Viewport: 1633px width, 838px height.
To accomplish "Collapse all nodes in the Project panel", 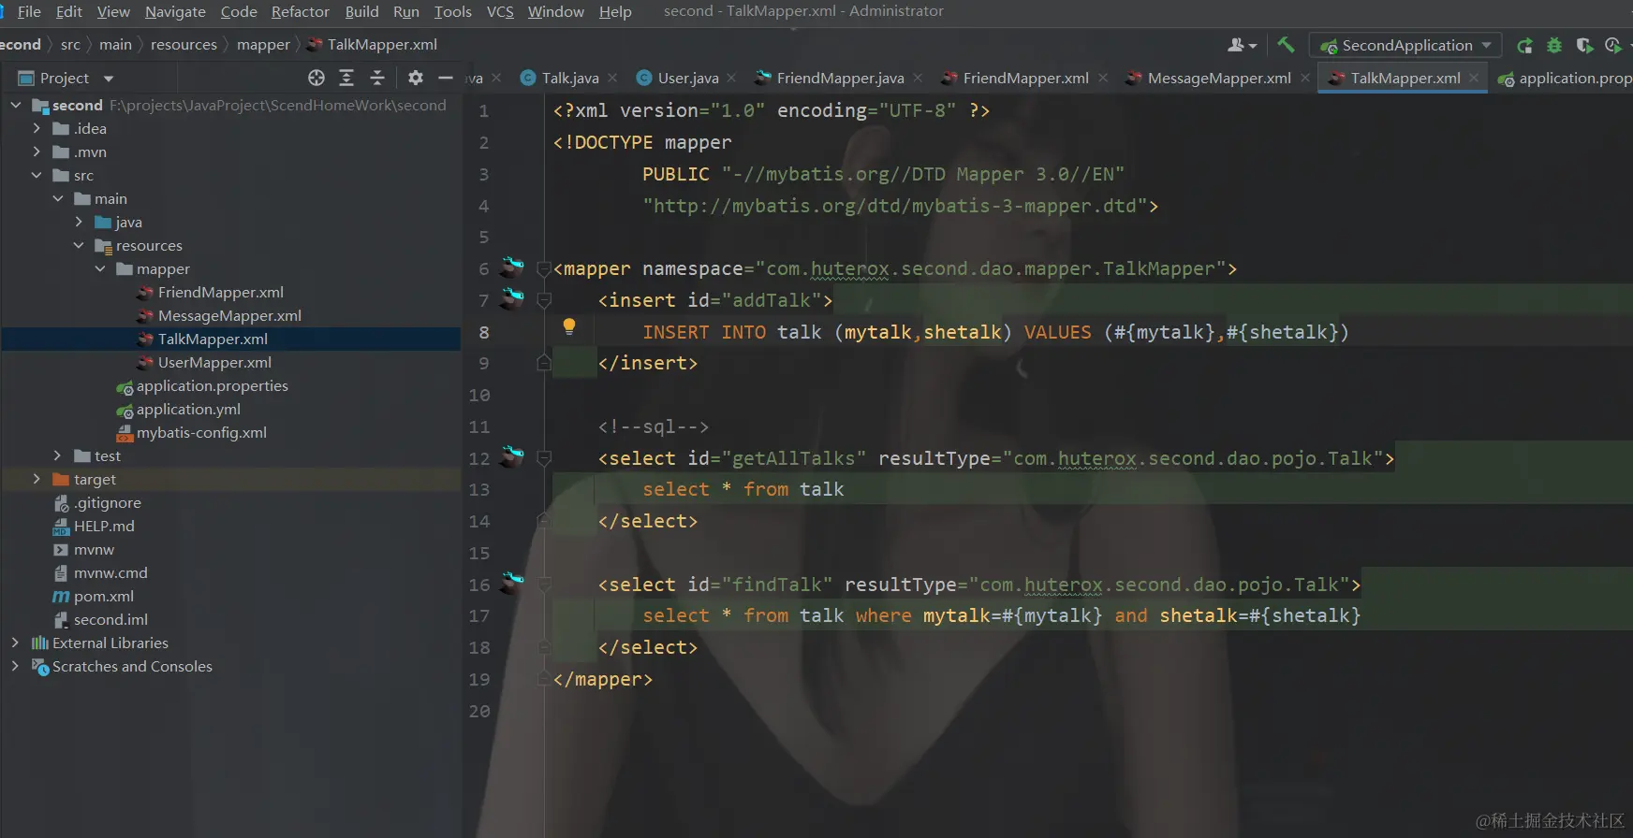I will pos(377,78).
